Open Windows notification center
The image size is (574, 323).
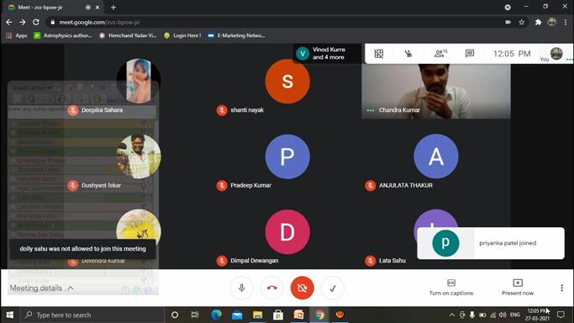click(x=561, y=315)
